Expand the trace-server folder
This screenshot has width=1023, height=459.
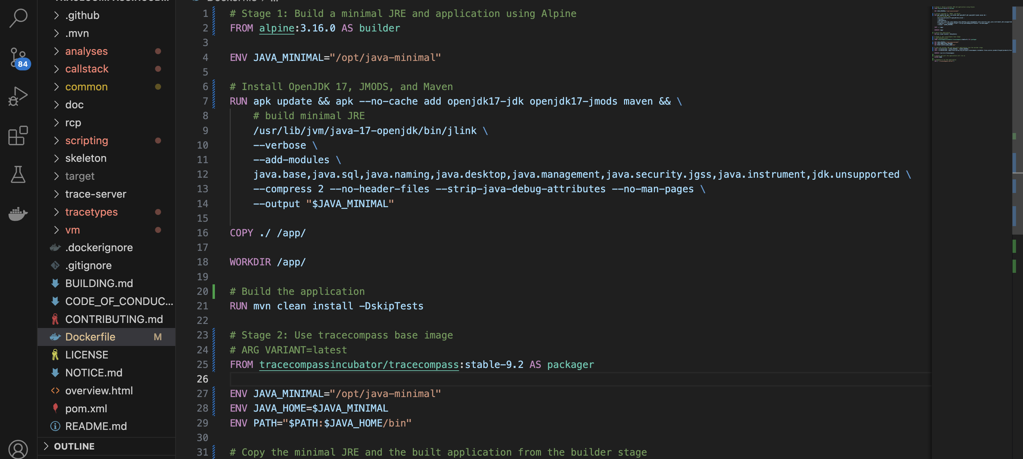(x=95, y=194)
